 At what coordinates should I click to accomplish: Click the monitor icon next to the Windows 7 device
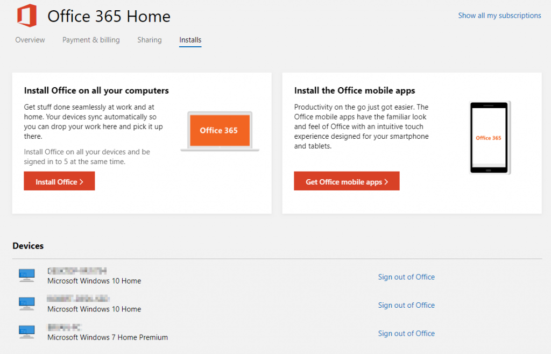click(x=26, y=331)
